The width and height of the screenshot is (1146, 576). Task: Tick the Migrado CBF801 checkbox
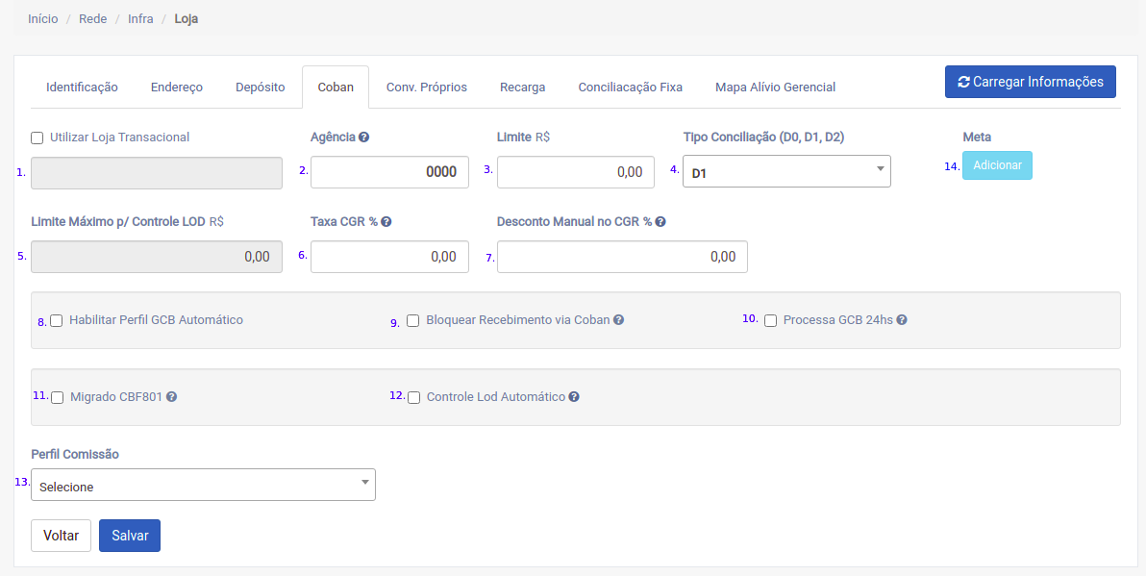tap(58, 397)
